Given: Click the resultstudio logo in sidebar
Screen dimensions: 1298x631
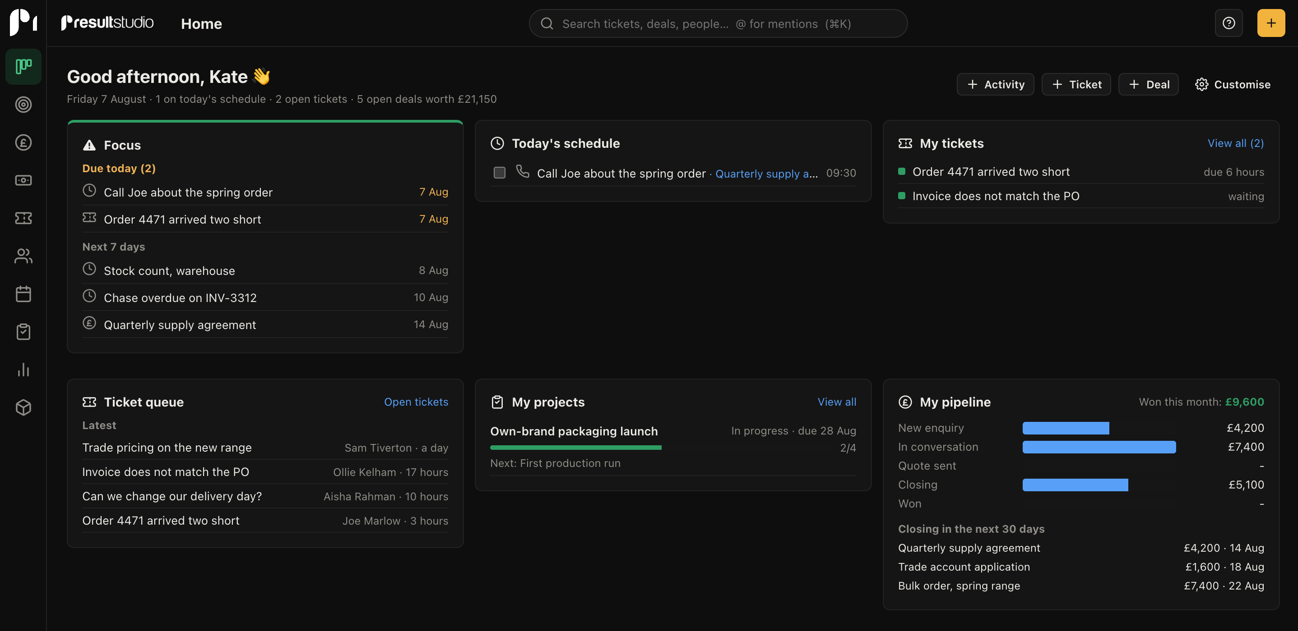Looking at the screenshot, I should coord(23,23).
